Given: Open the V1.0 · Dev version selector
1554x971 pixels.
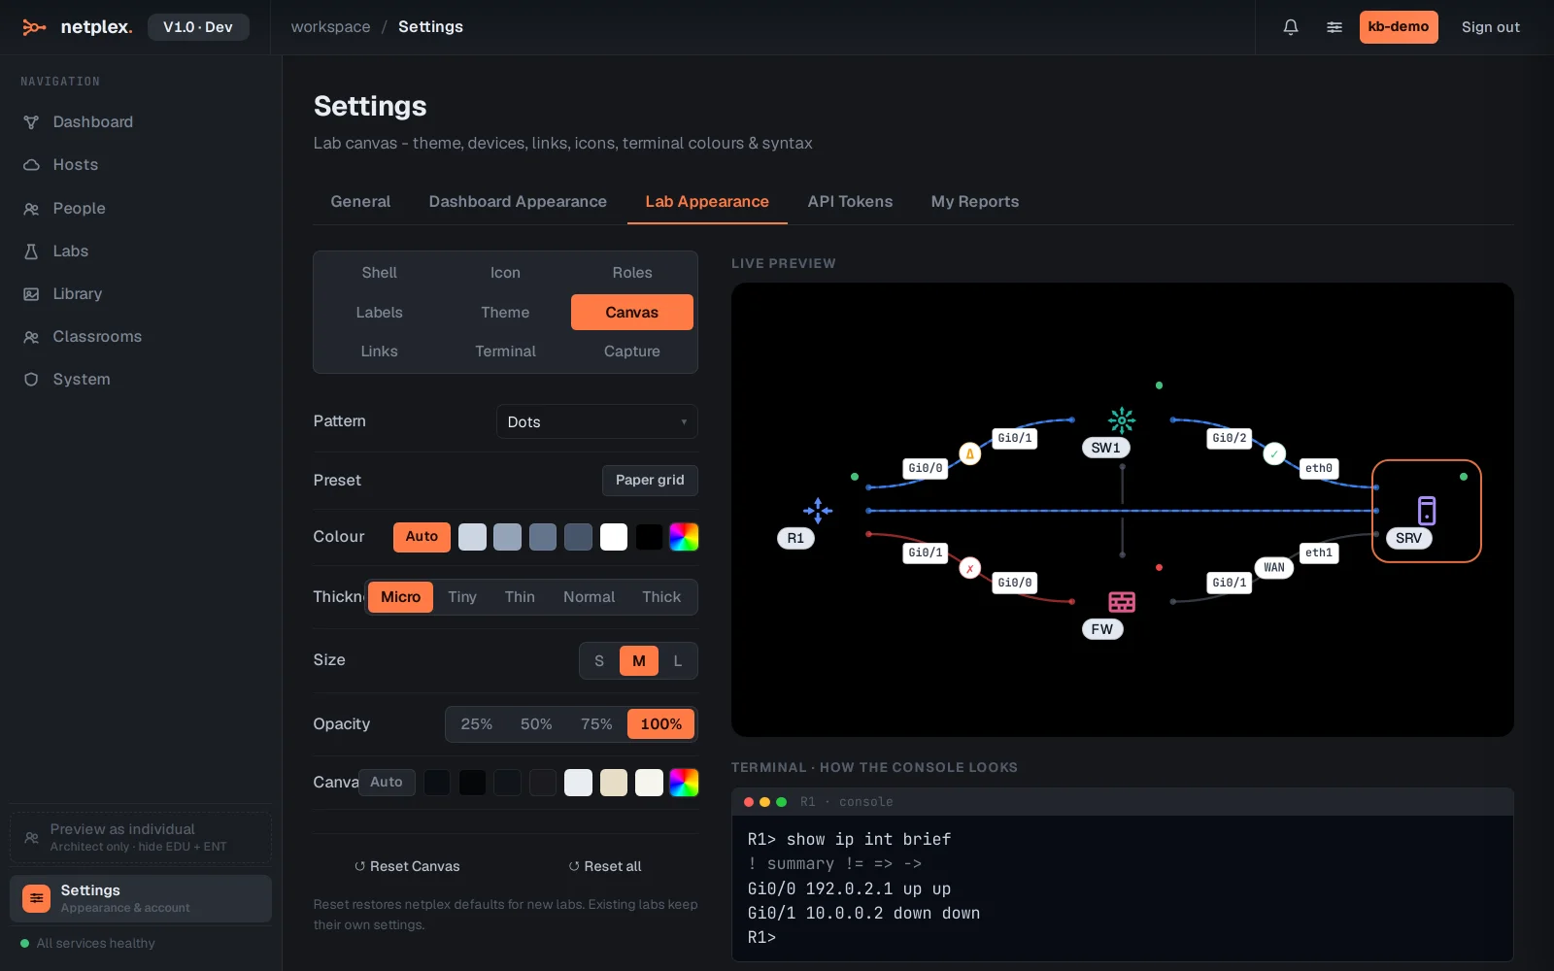Looking at the screenshot, I should (198, 27).
